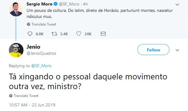This screenshot has height=111, width=188.
Task: Click Sergio Moro's verified badge
Action: click(x=55, y=4)
